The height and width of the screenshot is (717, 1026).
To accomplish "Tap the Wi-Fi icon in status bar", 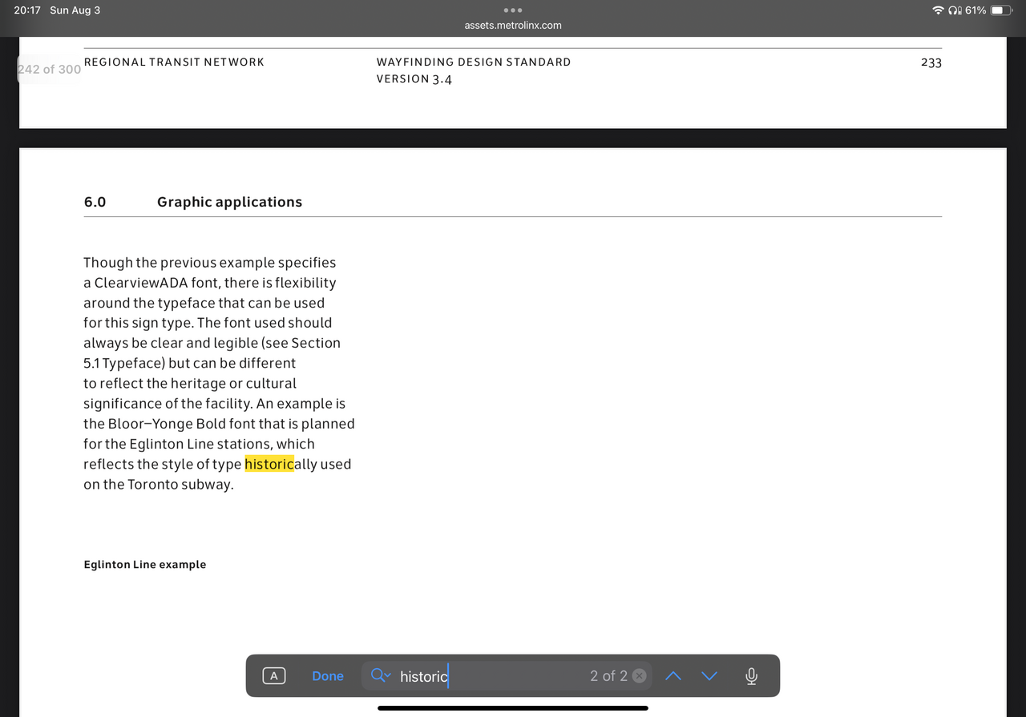I will click(x=938, y=10).
